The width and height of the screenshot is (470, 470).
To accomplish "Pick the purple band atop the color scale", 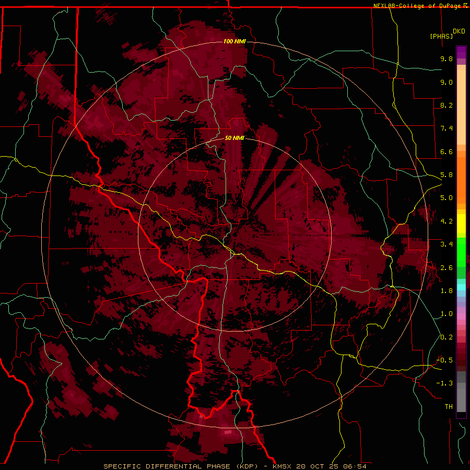I will [x=461, y=52].
